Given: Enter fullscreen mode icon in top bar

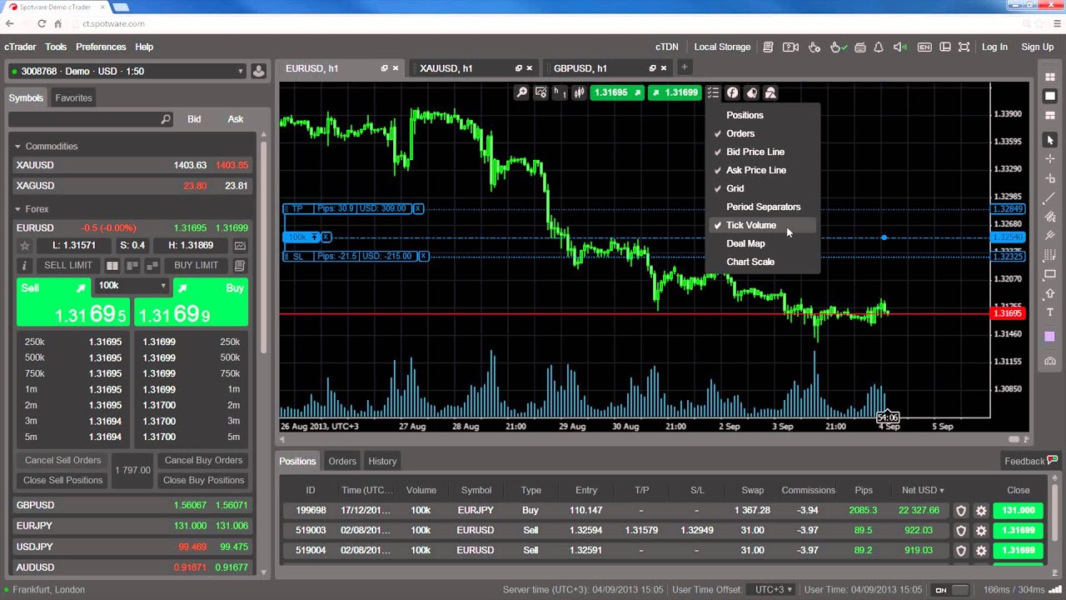Looking at the screenshot, I should [964, 47].
